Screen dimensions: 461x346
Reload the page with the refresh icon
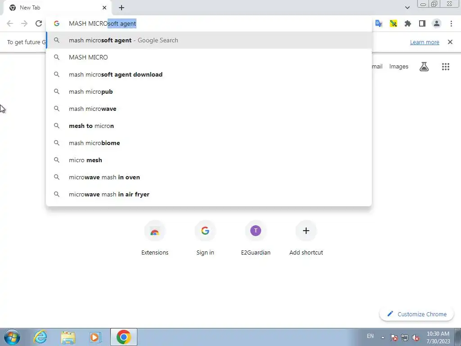coord(39,23)
